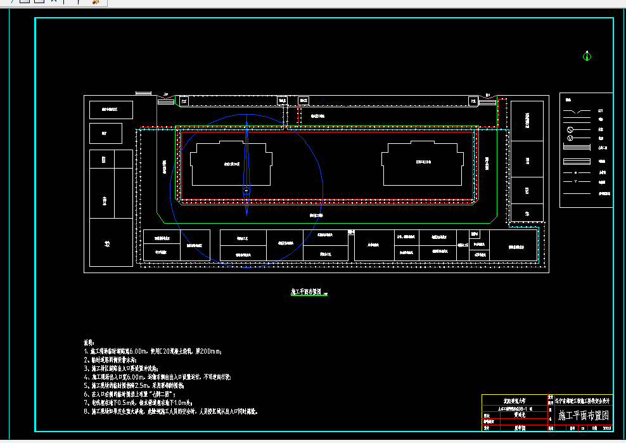Select the tower crane center circle marker

[x=246, y=191]
